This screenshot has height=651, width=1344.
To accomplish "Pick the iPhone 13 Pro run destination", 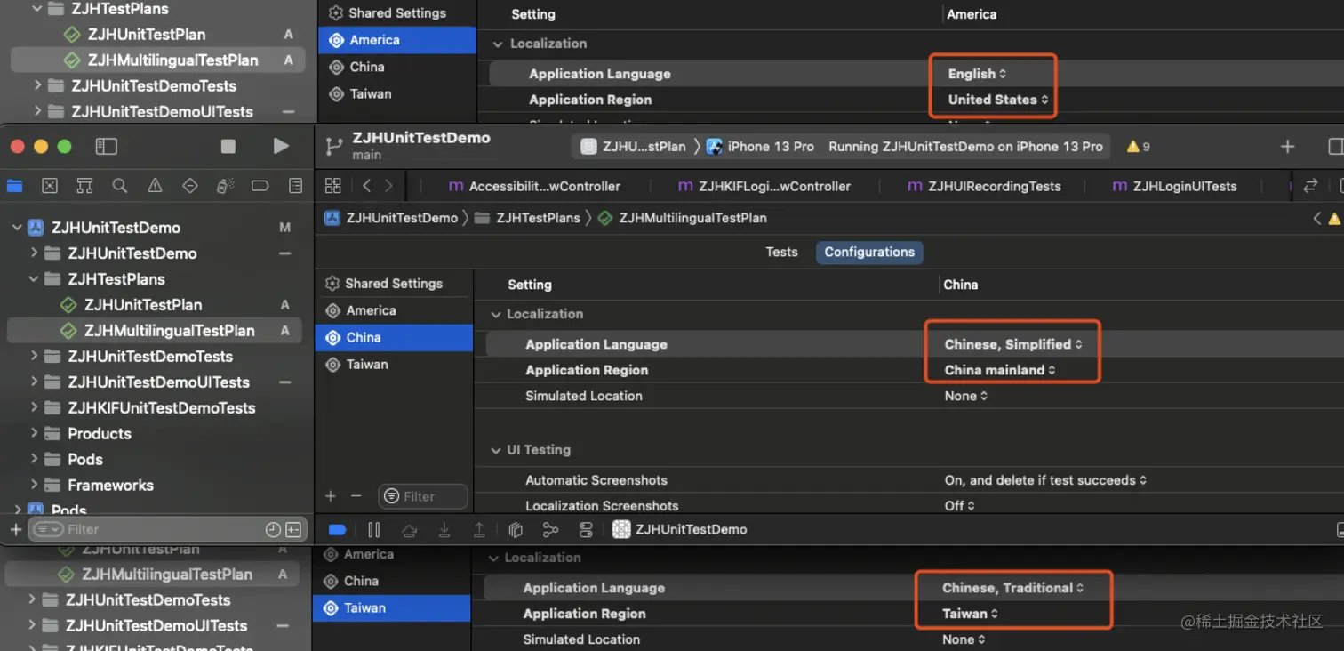I will coord(761,147).
